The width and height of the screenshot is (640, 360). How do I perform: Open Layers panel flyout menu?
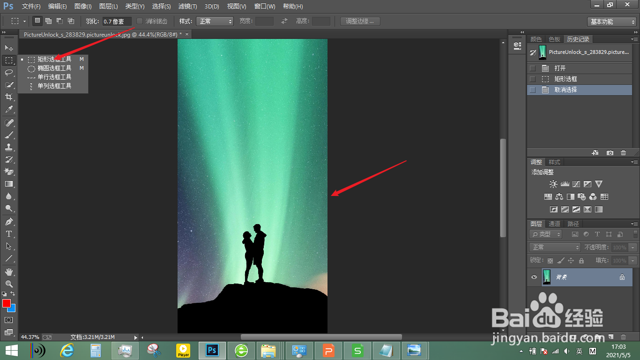634,224
